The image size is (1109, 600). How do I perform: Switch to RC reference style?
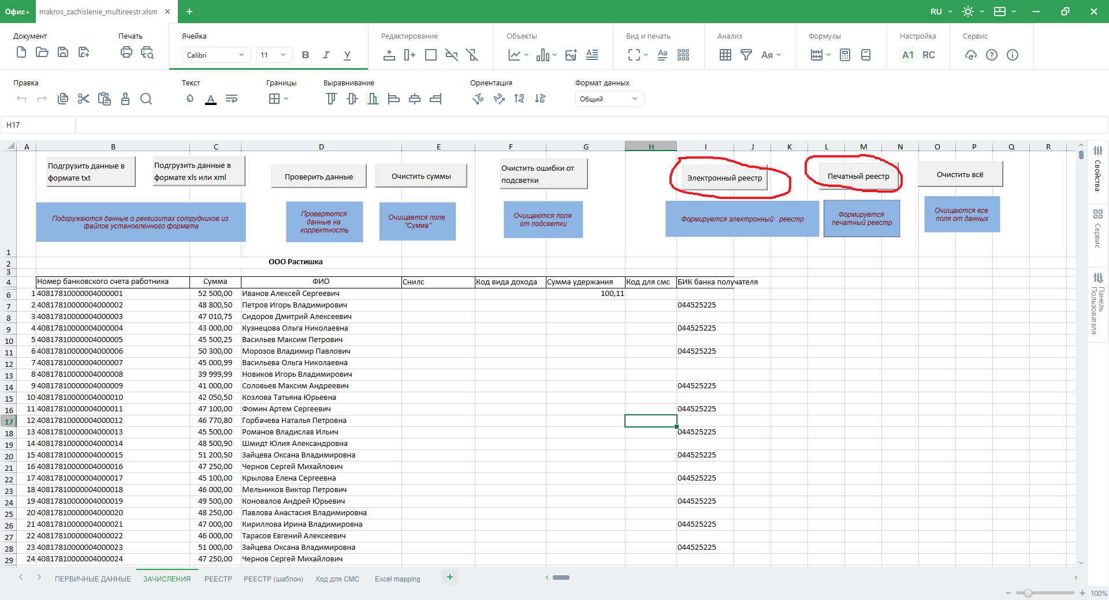[928, 55]
